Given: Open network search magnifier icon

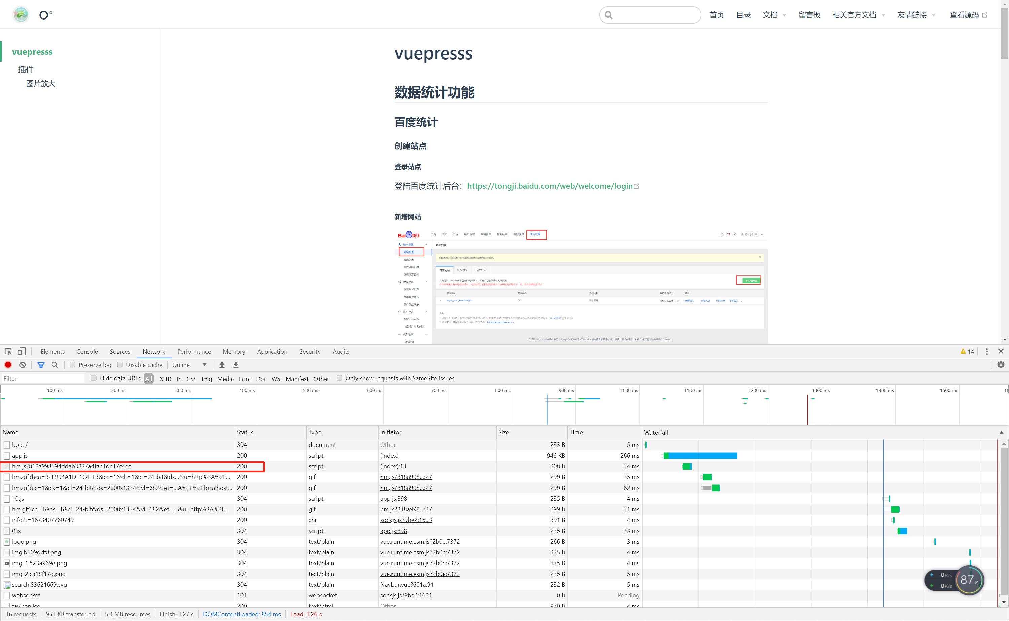Looking at the screenshot, I should [x=54, y=365].
